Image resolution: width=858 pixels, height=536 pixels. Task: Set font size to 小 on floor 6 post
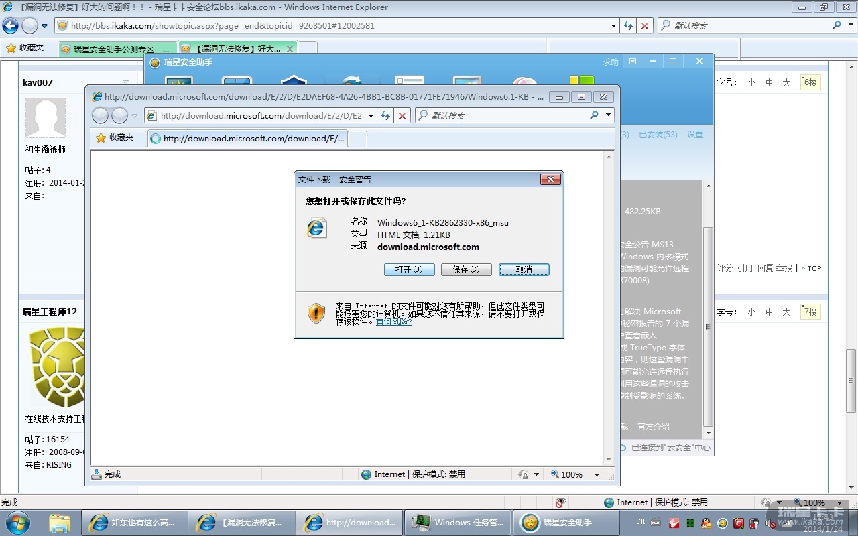pyautogui.click(x=751, y=83)
